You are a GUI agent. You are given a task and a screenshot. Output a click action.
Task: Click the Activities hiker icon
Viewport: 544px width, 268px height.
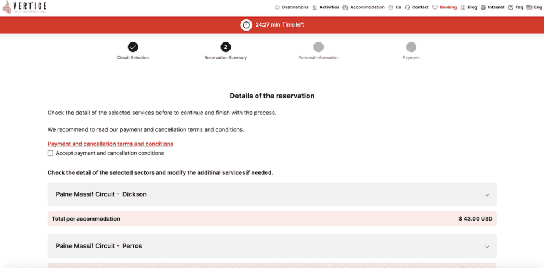tap(315, 7)
